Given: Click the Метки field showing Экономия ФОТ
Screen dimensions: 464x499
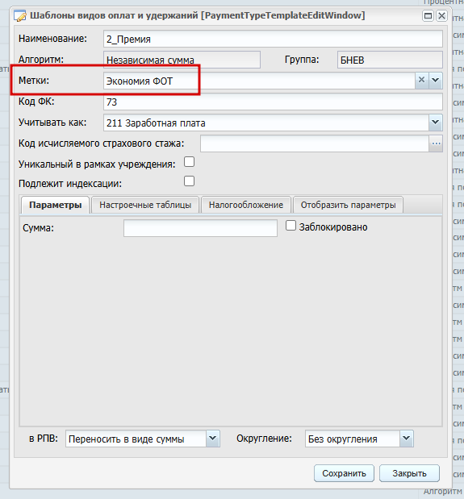Looking at the screenshot, I should tap(259, 81).
